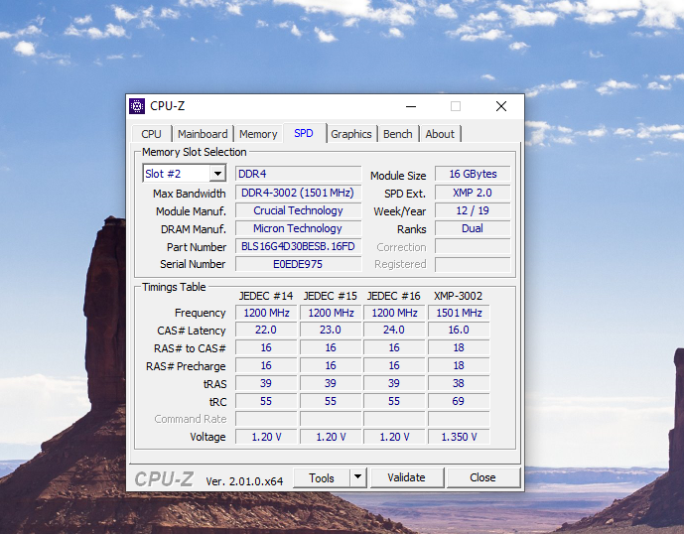The image size is (684, 534).
Task: Click the XMP 2.0 SPD Ext. value
Action: click(x=473, y=193)
